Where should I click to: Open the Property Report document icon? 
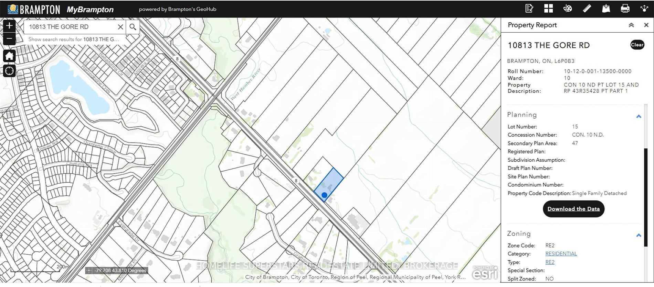click(x=529, y=9)
